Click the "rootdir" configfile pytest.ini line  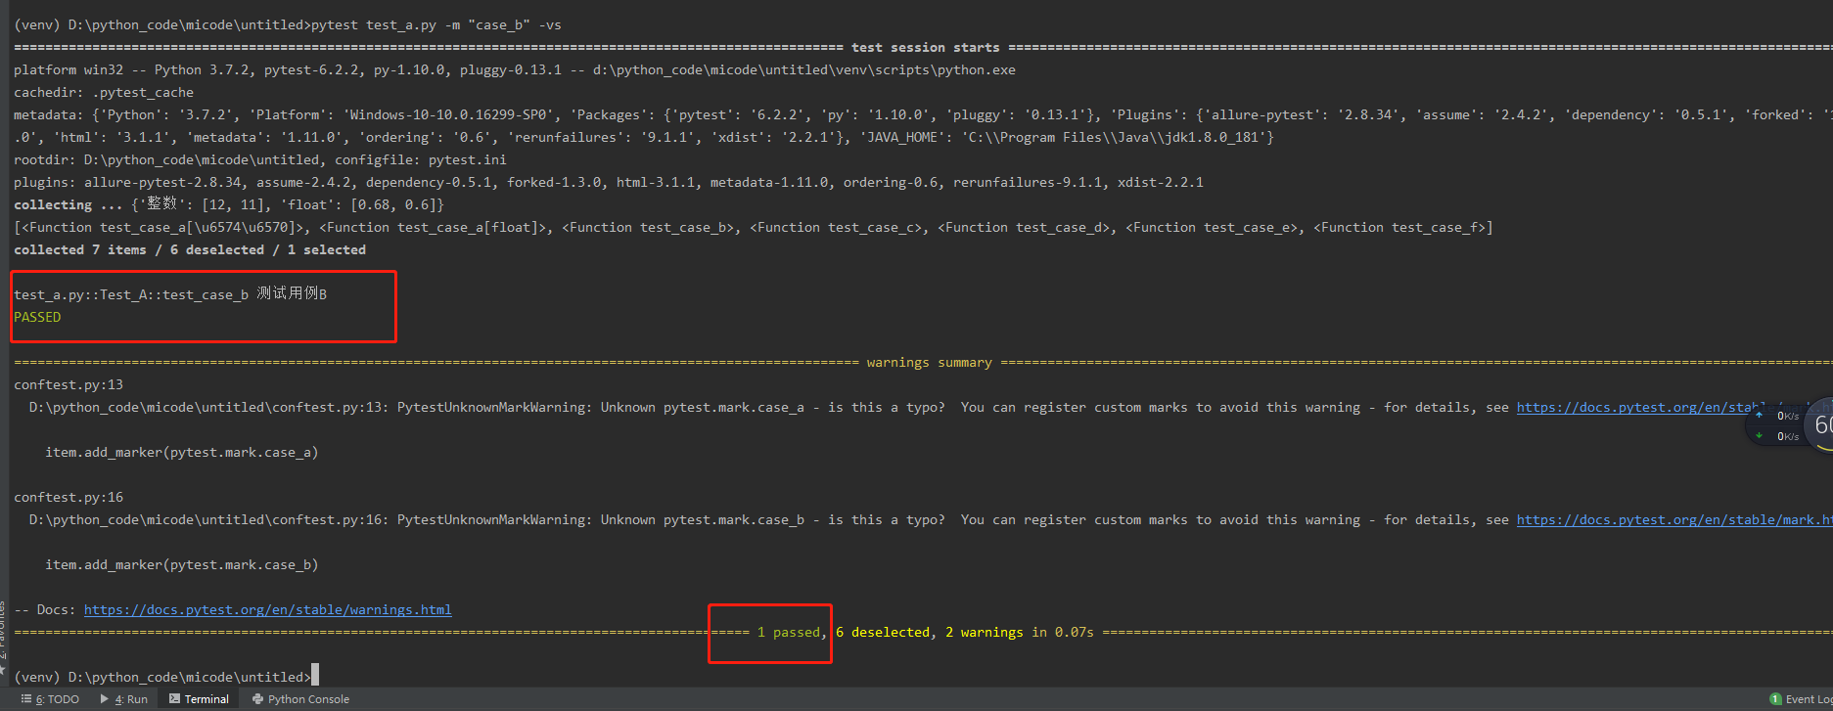pyautogui.click(x=260, y=159)
